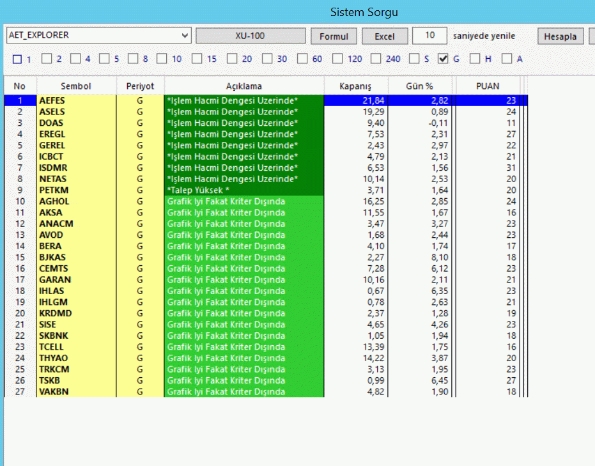Image resolution: width=595 pixels, height=466 pixels.
Task: Enable the H weekly period checkbox
Action: click(475, 58)
